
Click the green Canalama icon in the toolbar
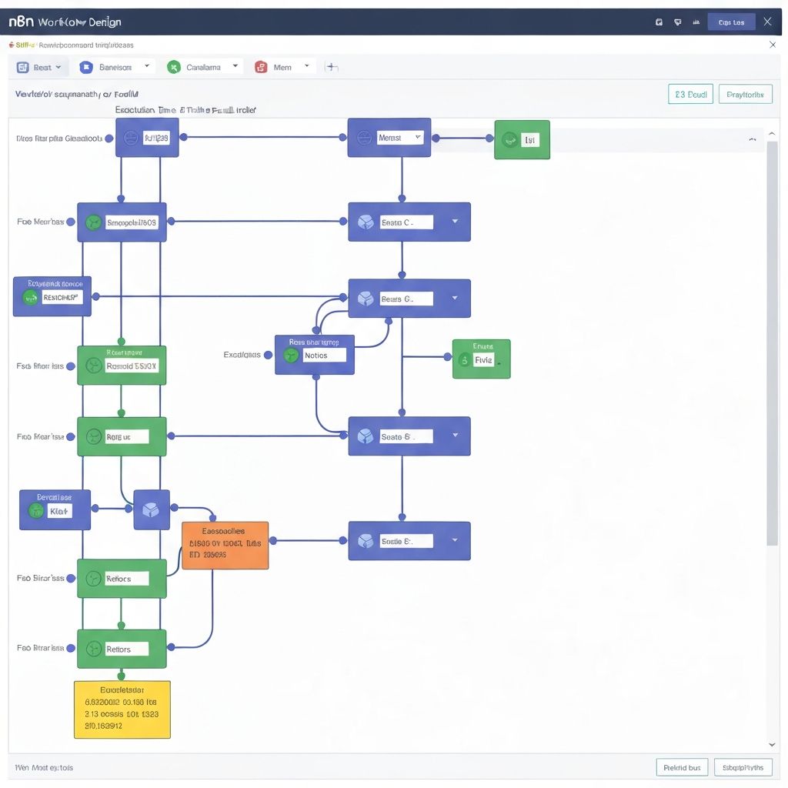[x=173, y=67]
